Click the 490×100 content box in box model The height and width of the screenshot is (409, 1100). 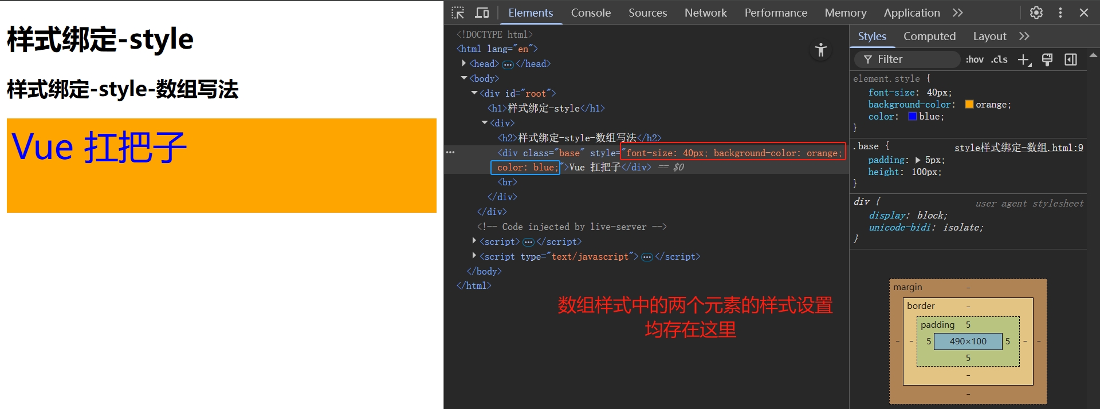[x=968, y=342]
